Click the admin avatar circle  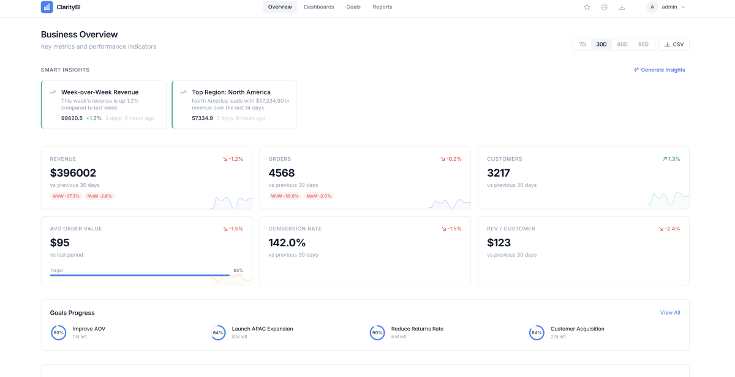click(652, 7)
